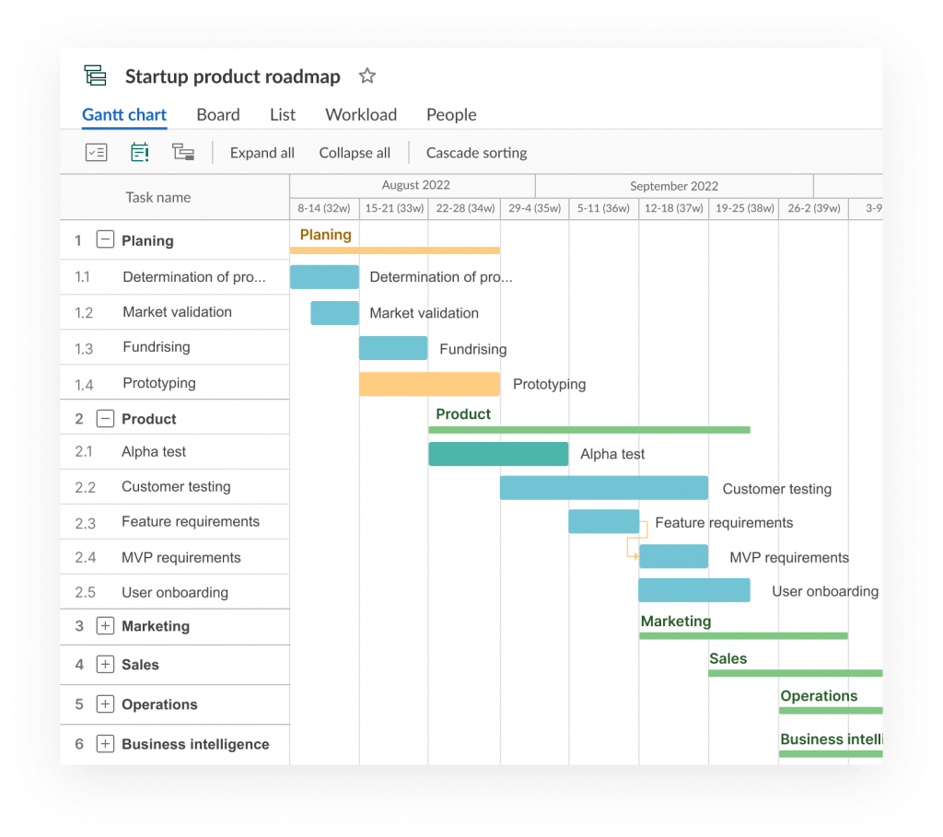943x837 pixels.
Task: Collapse the Product task group
Action: point(105,417)
